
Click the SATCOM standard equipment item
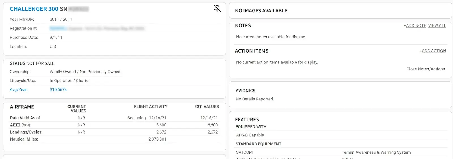point(244,152)
